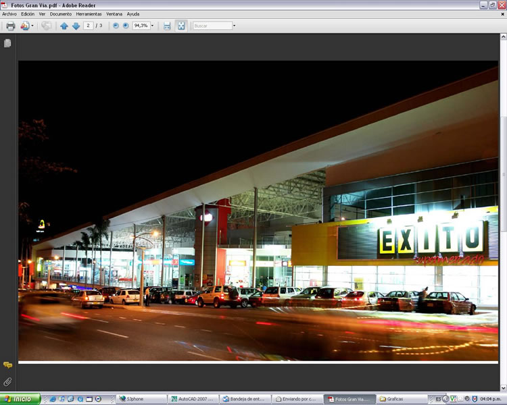The width and height of the screenshot is (507, 405).
Task: Close the document with menu bar X
Action: click(502, 14)
